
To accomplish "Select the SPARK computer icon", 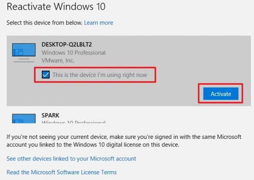I will (x=24, y=118).
